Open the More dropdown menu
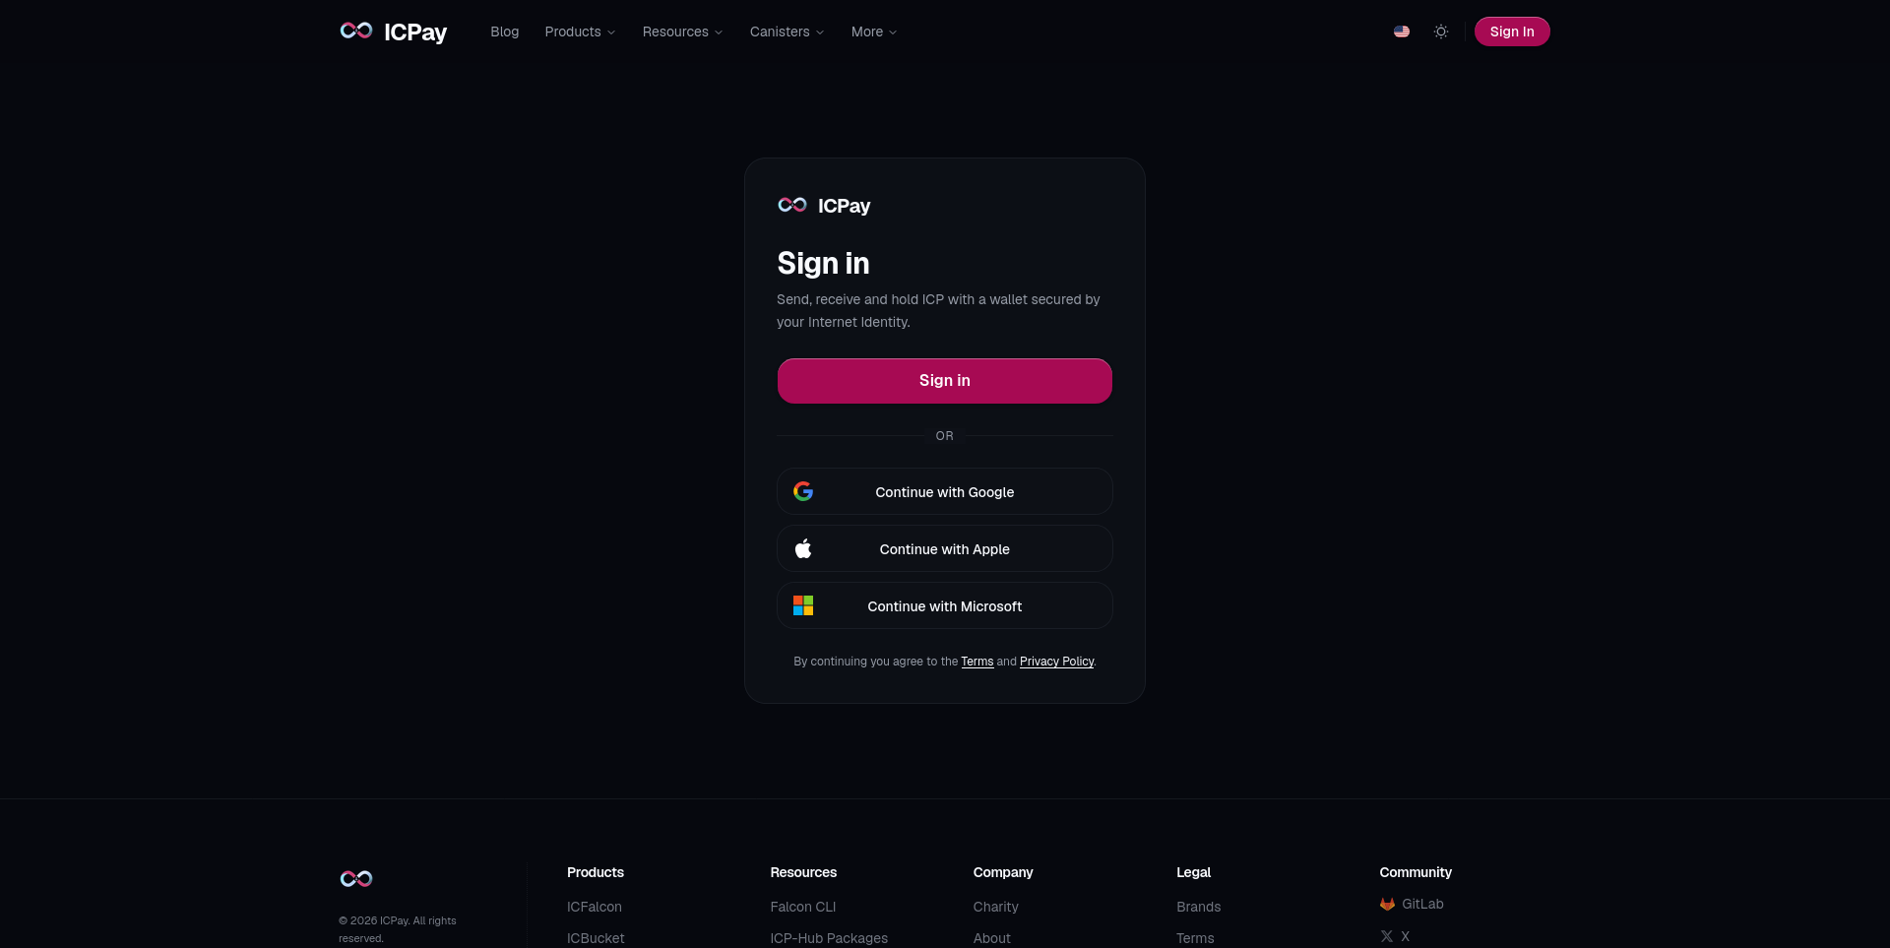 pyautogui.click(x=874, y=32)
